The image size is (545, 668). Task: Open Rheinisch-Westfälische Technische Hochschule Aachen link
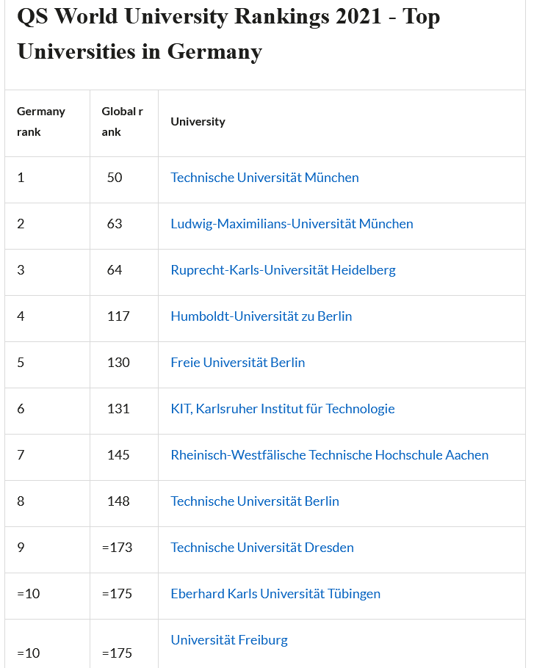point(329,455)
